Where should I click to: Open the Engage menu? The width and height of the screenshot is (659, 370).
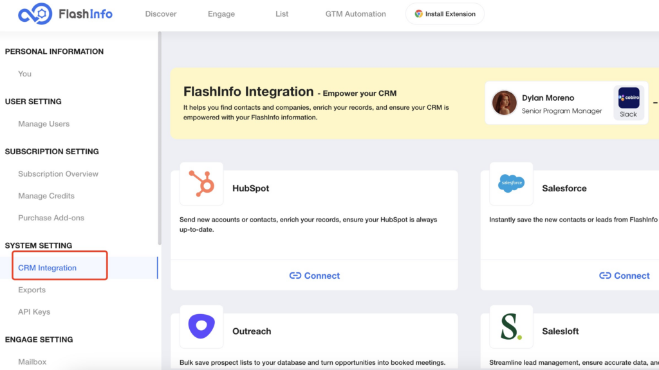click(221, 14)
